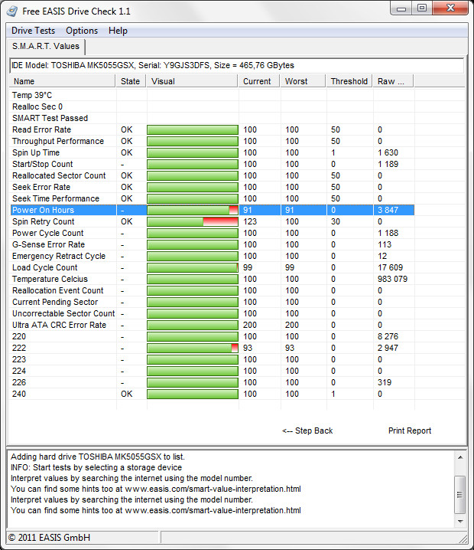Screen dimensions: 474x550
Task: Click the Spin Retry Count visual bar
Action: coord(193,221)
